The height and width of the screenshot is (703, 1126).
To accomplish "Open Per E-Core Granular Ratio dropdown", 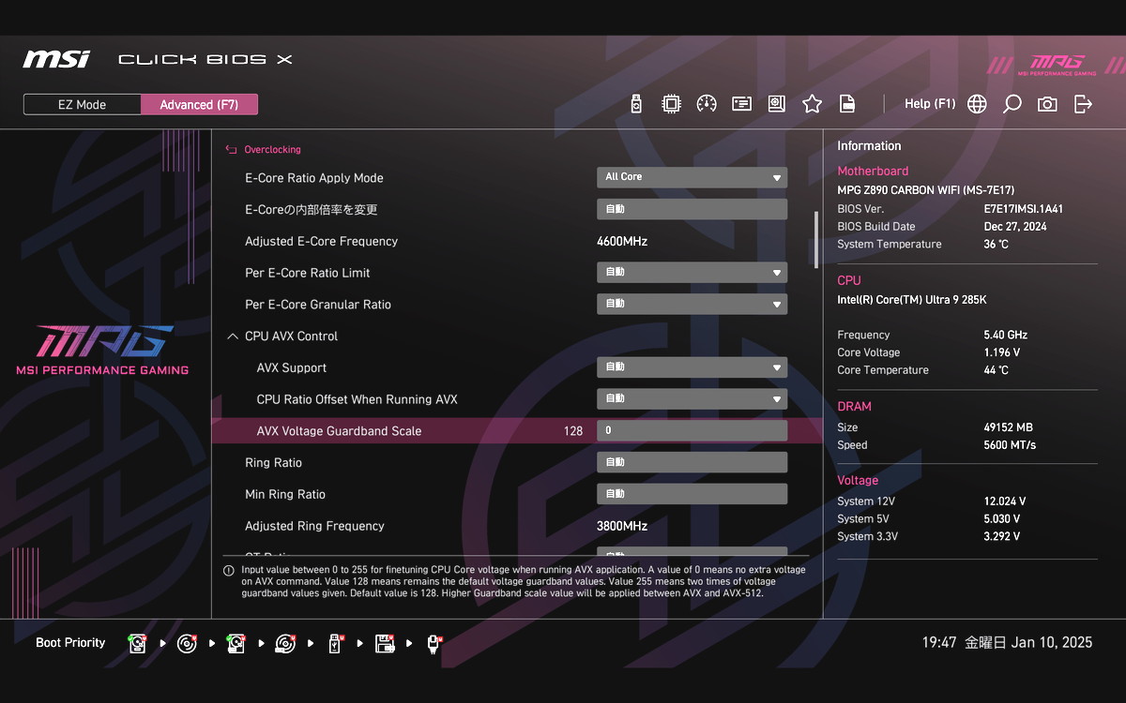I will [x=692, y=304].
